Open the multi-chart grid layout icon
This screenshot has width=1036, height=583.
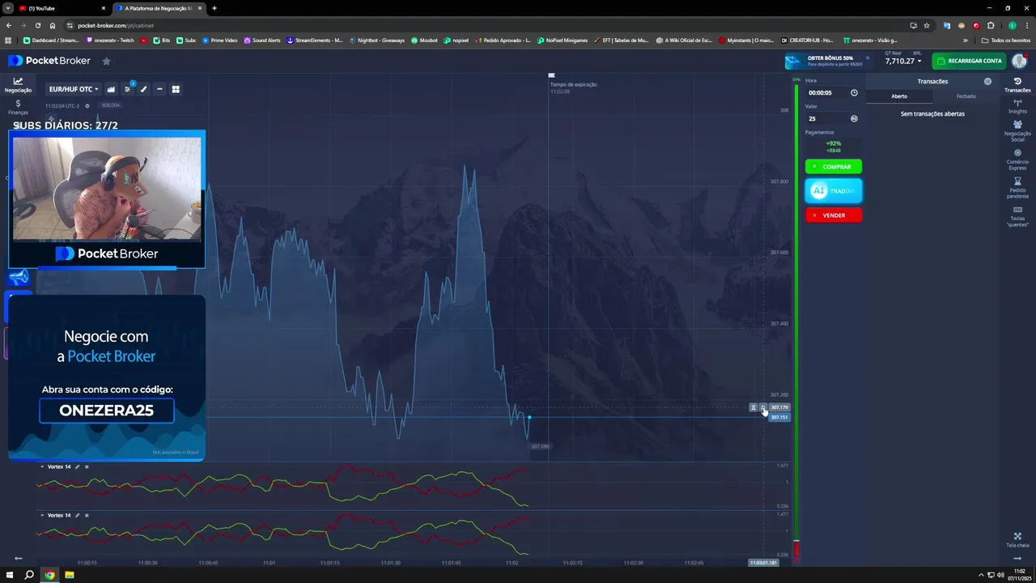(x=176, y=89)
